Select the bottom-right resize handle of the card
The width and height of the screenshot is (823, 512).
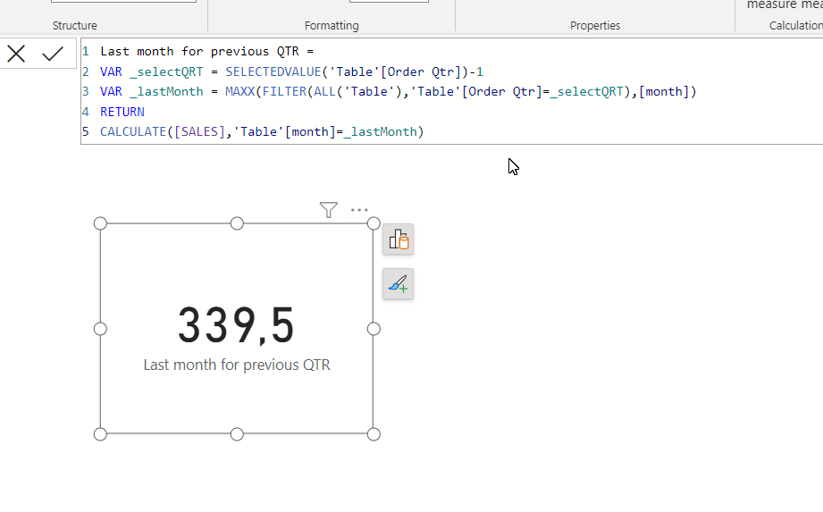374,434
